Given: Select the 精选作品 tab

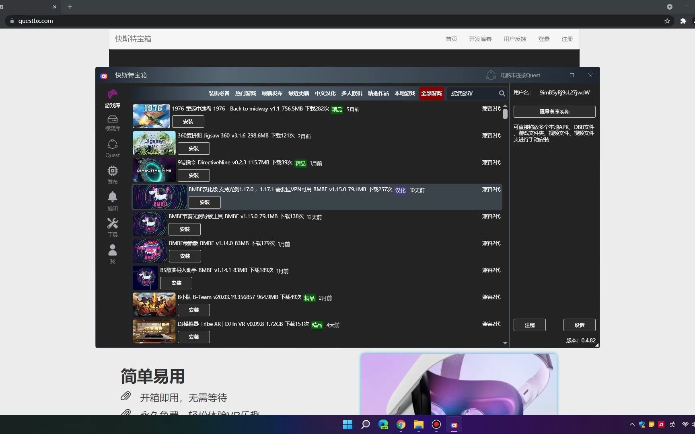Looking at the screenshot, I should pyautogui.click(x=378, y=93).
